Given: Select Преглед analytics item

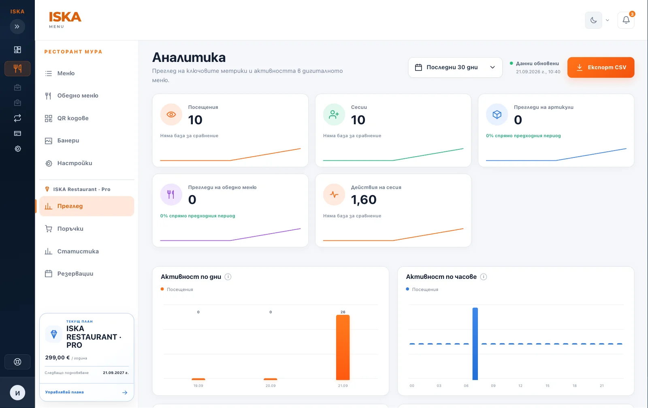Looking at the screenshot, I should [87, 206].
